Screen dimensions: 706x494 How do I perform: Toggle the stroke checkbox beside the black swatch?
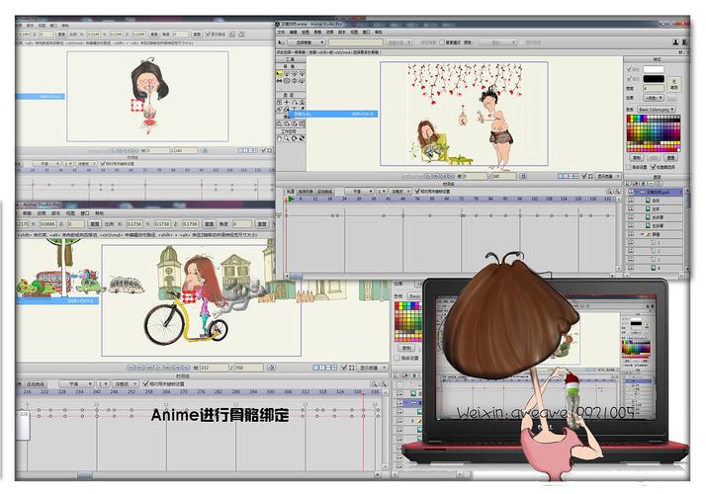(630, 79)
